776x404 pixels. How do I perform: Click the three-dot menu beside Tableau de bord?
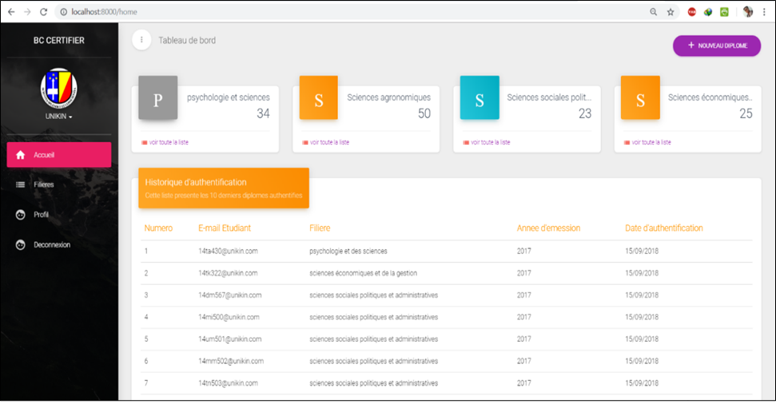point(141,40)
